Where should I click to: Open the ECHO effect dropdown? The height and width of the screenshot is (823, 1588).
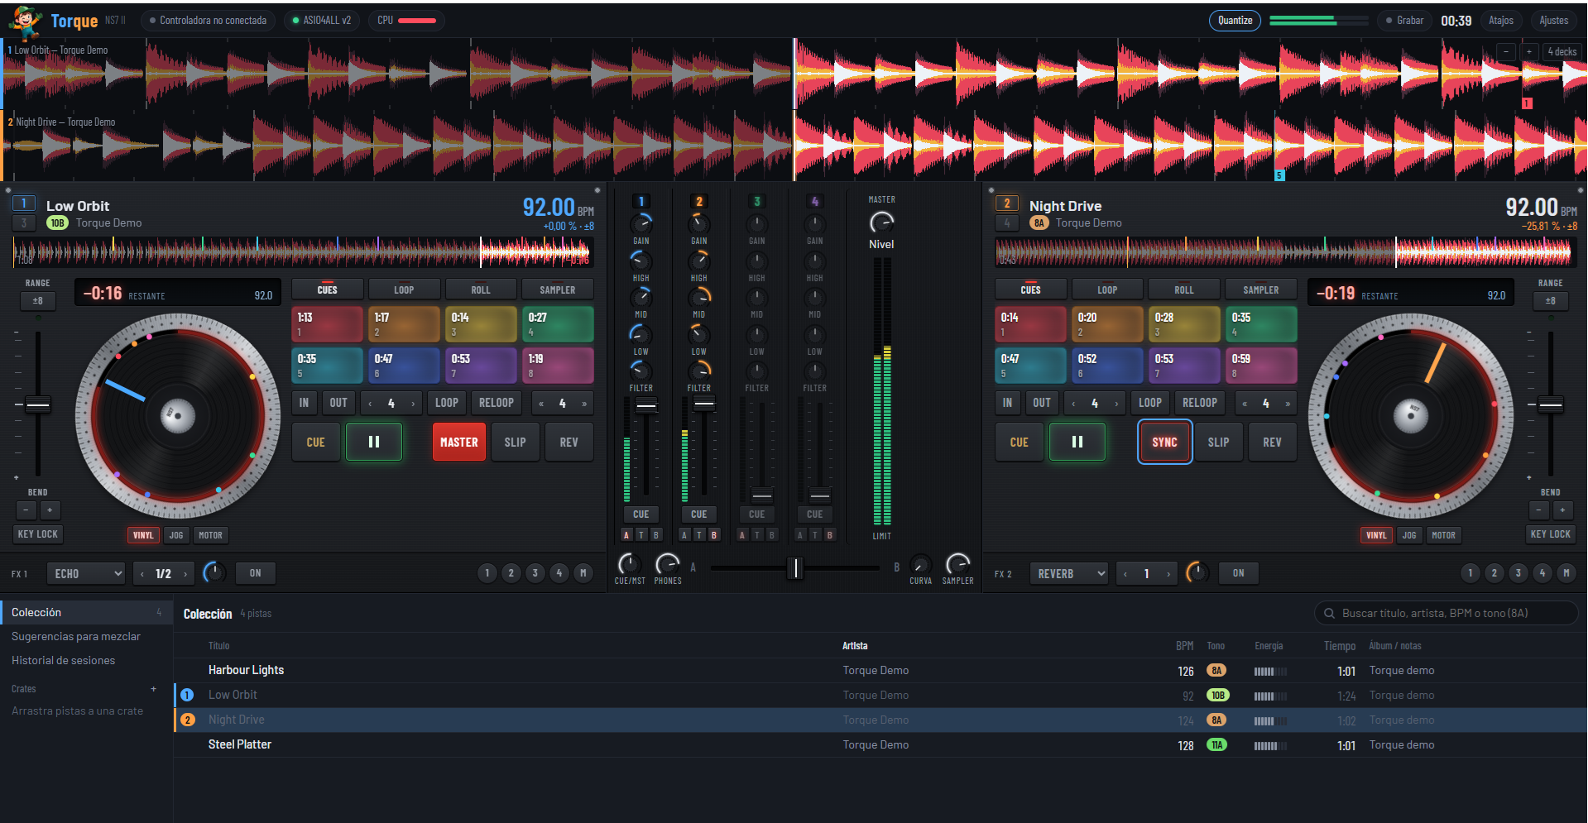point(86,573)
